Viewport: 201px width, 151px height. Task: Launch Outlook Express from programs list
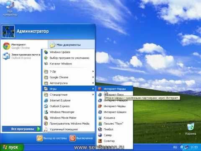click(69, 106)
